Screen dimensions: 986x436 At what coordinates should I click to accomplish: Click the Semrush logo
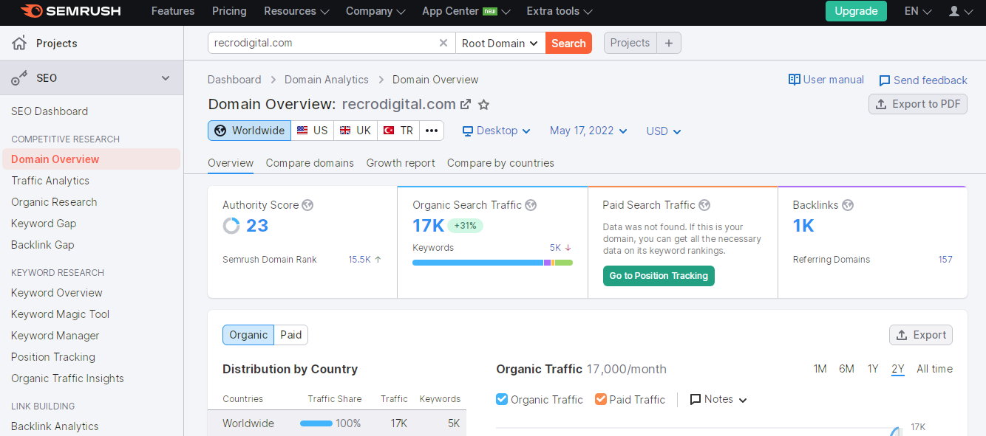point(70,11)
